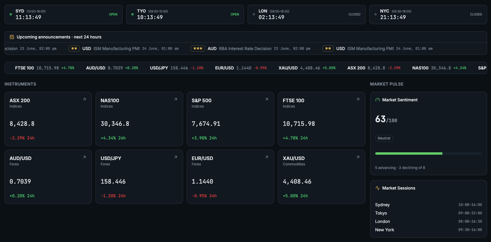The height and width of the screenshot is (242, 491).
Task: Select the LON market clock card
Action: click(x=307, y=14)
